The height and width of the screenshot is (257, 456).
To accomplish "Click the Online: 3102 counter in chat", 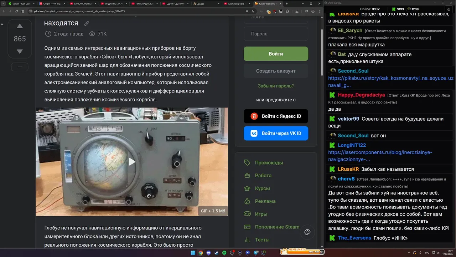I will [x=370, y=9].
